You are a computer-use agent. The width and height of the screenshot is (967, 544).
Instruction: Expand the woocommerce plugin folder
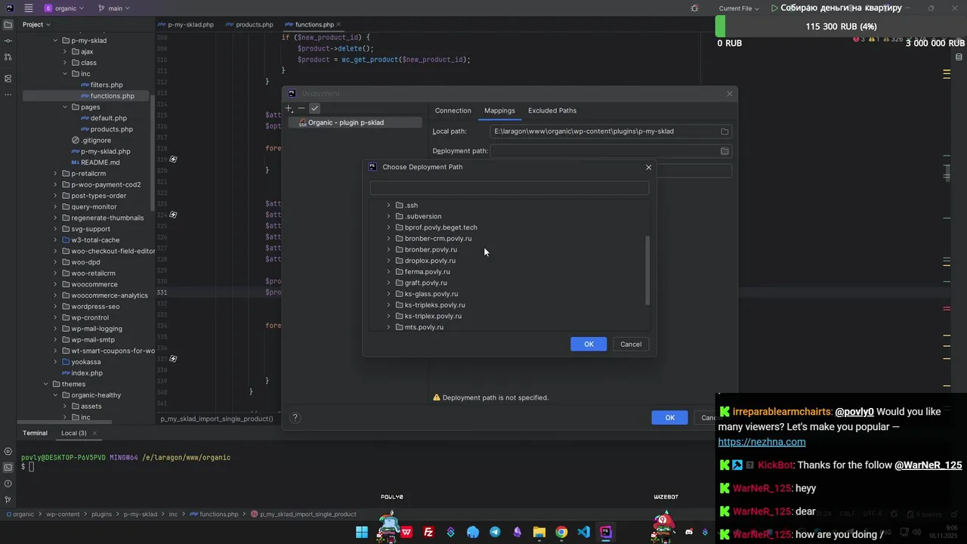pyautogui.click(x=55, y=284)
